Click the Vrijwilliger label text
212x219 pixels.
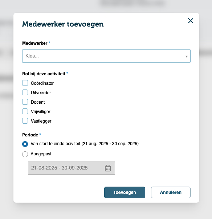coord(41,112)
